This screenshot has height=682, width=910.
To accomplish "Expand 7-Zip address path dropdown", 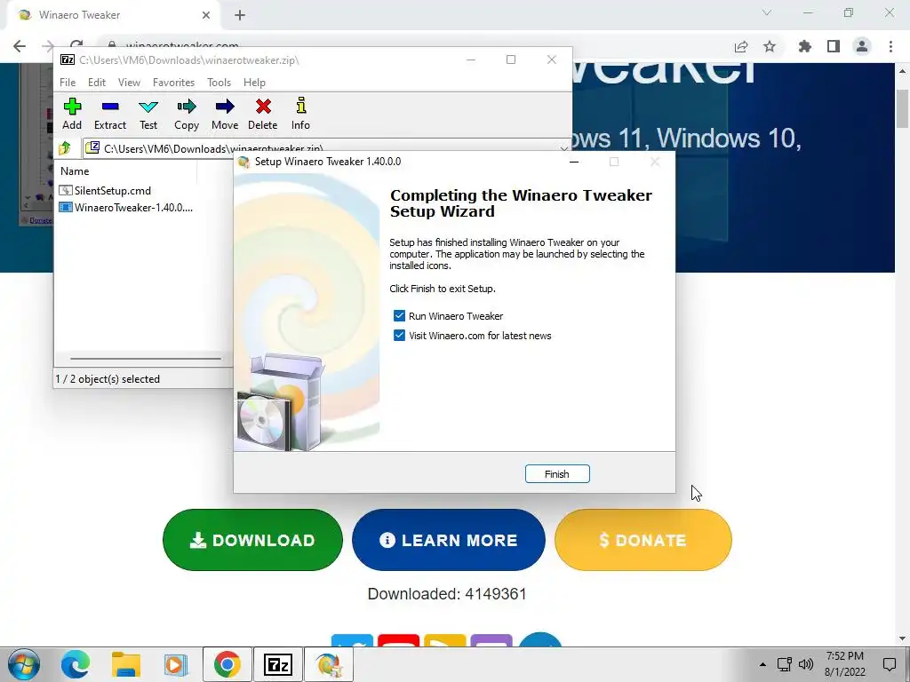I will [x=563, y=149].
